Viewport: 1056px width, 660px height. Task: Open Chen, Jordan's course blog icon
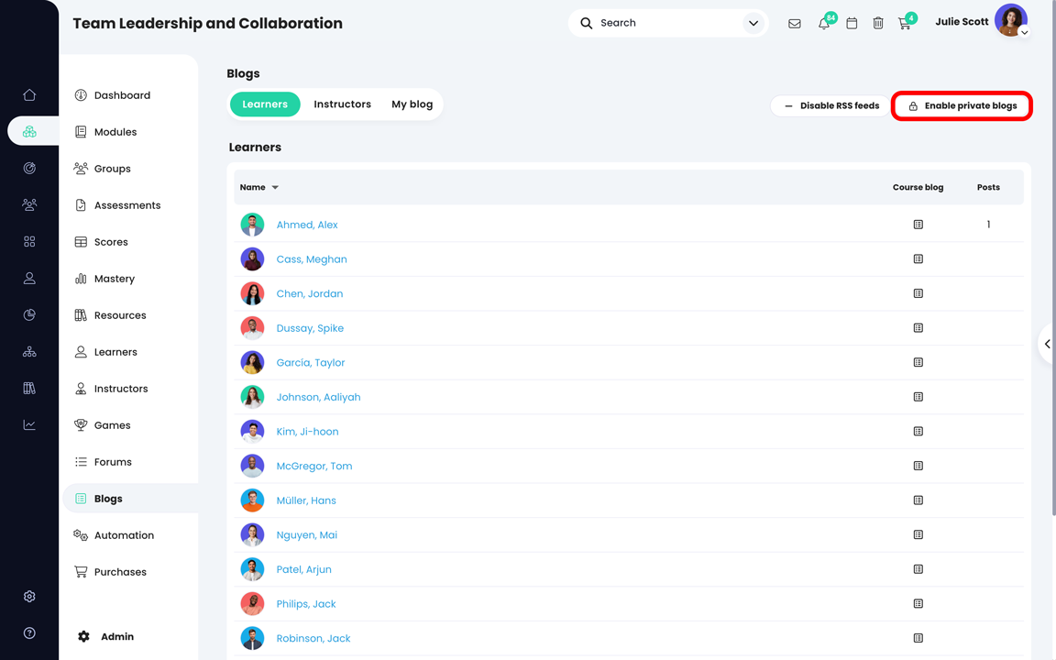[918, 293]
